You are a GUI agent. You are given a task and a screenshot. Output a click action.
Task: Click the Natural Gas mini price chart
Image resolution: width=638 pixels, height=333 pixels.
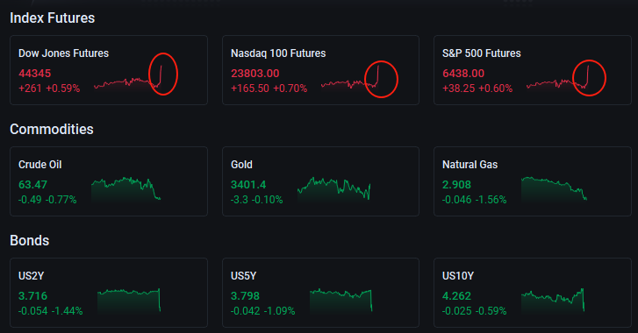point(554,188)
